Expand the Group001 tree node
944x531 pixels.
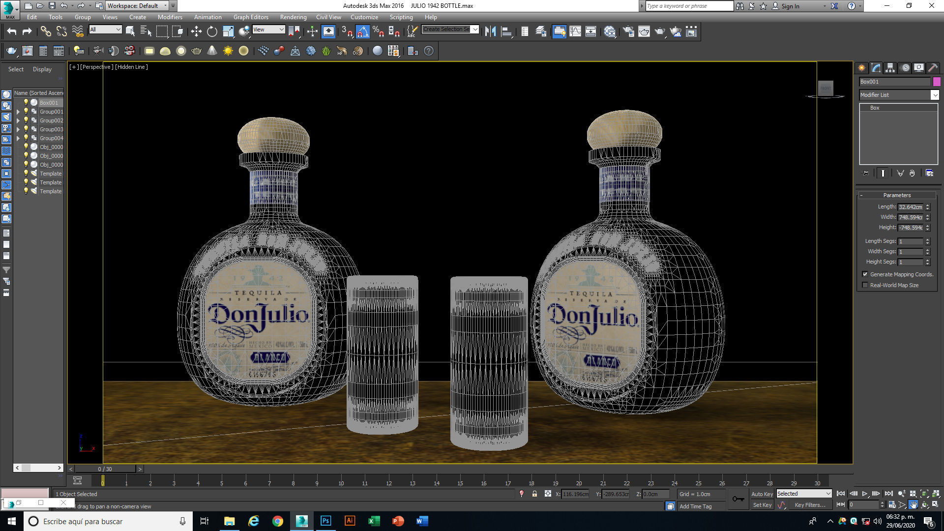[18, 112]
